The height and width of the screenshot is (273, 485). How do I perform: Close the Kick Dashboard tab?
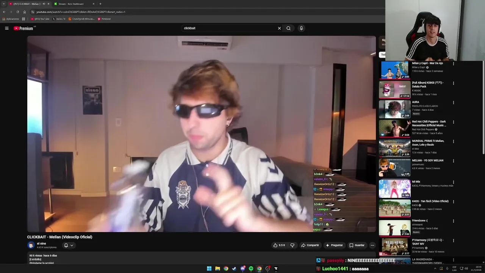[x=94, y=4]
